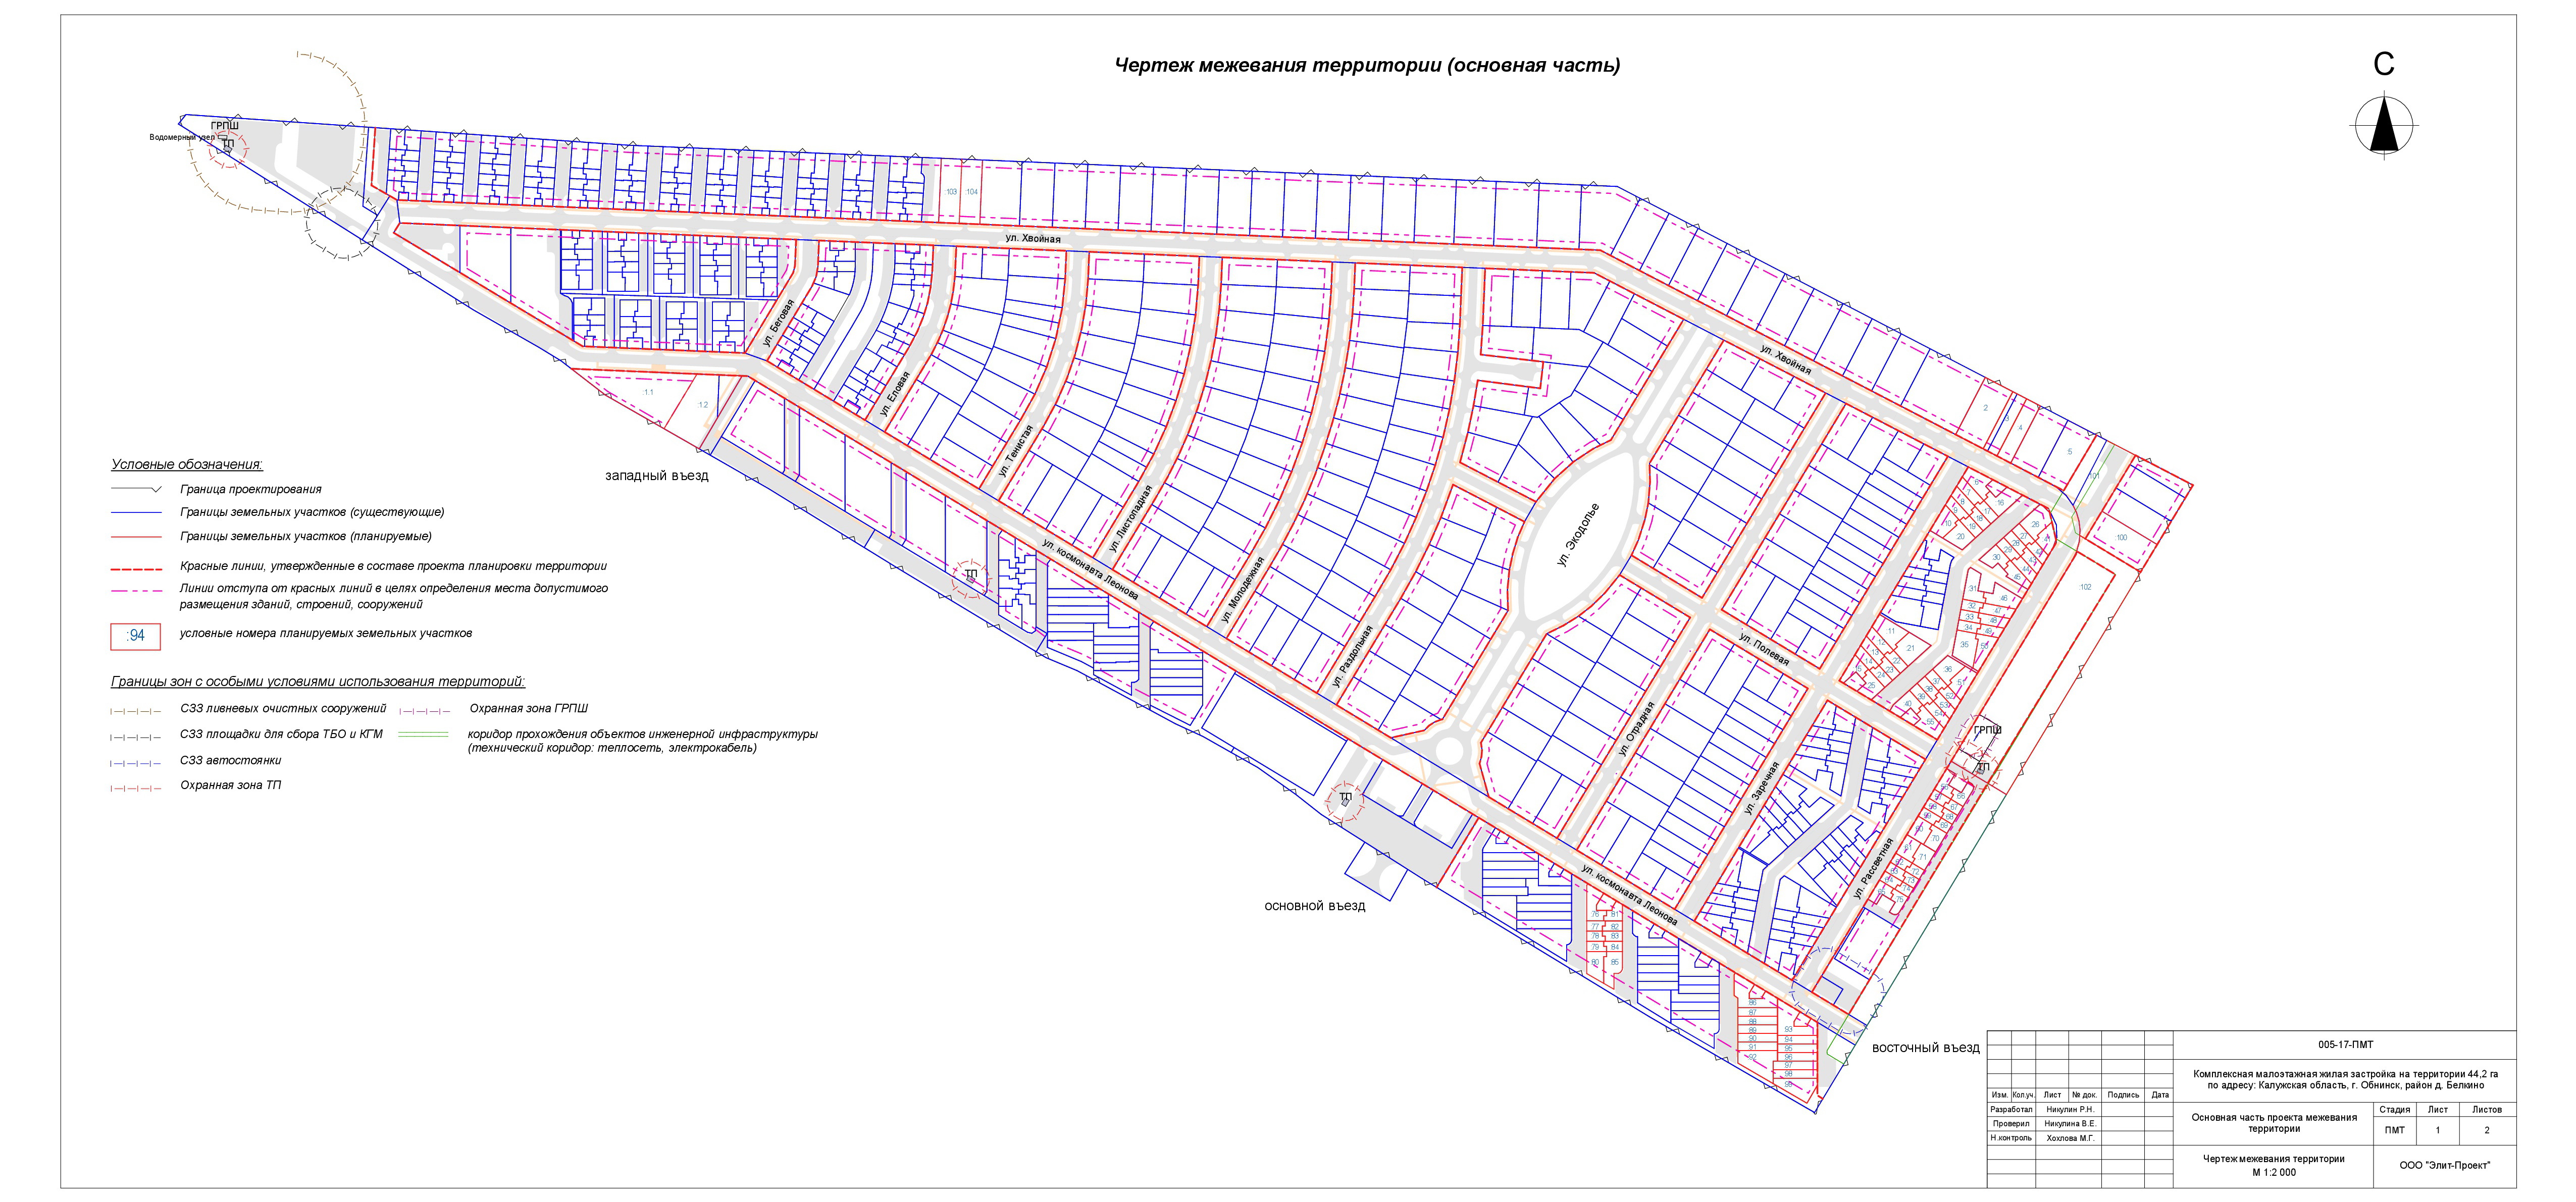2576x1202 pixels.
Task: Click the green technical corridor legend line
Action: coord(423,735)
